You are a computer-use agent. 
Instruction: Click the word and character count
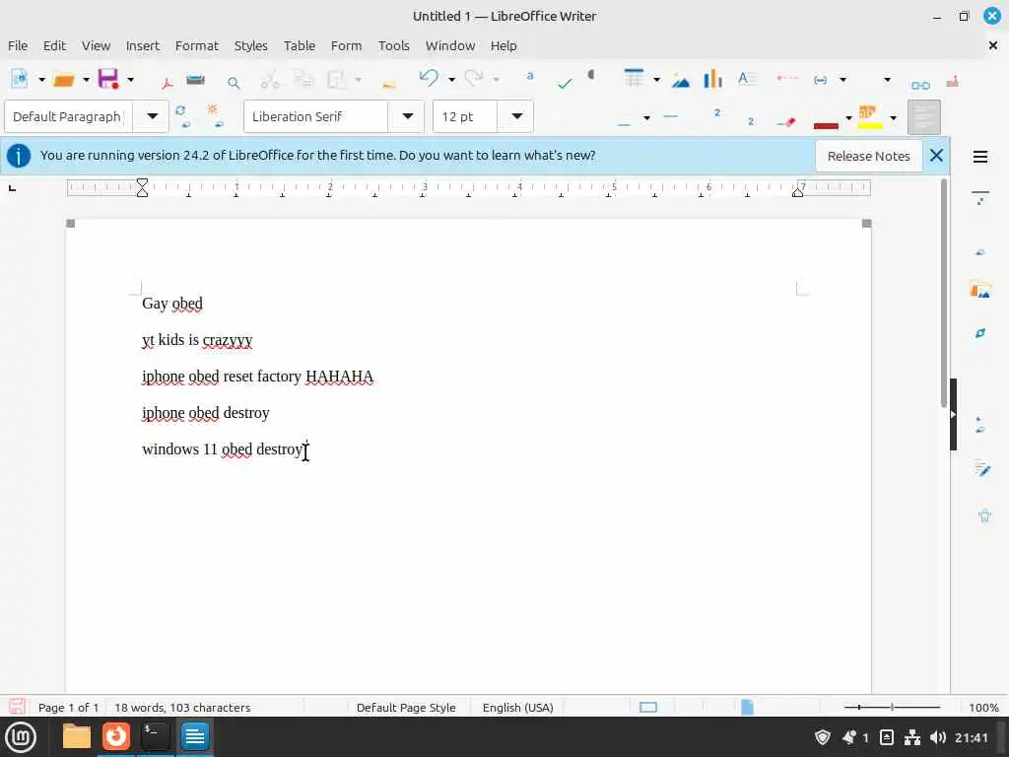[182, 707]
